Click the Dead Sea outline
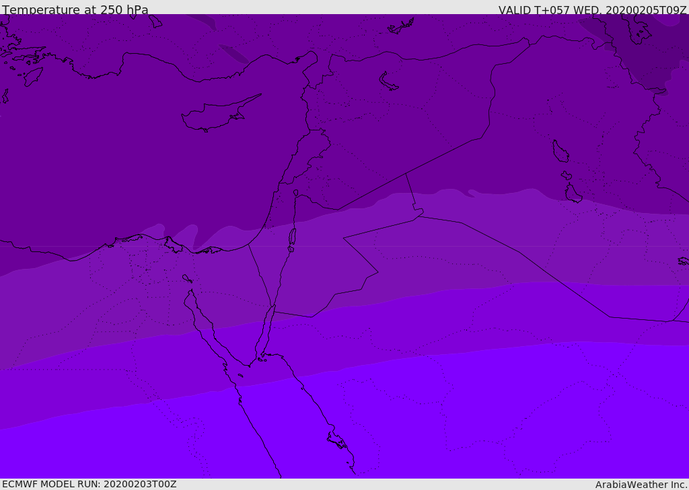The height and width of the screenshot is (490, 689). pyautogui.click(x=292, y=237)
